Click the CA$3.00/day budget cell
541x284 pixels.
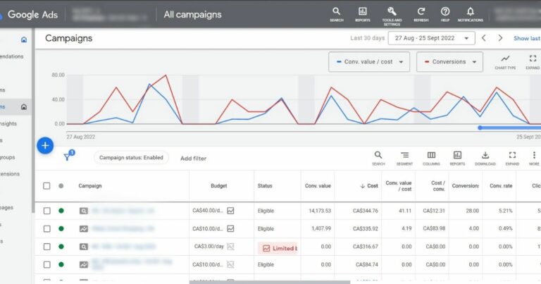(x=209, y=247)
